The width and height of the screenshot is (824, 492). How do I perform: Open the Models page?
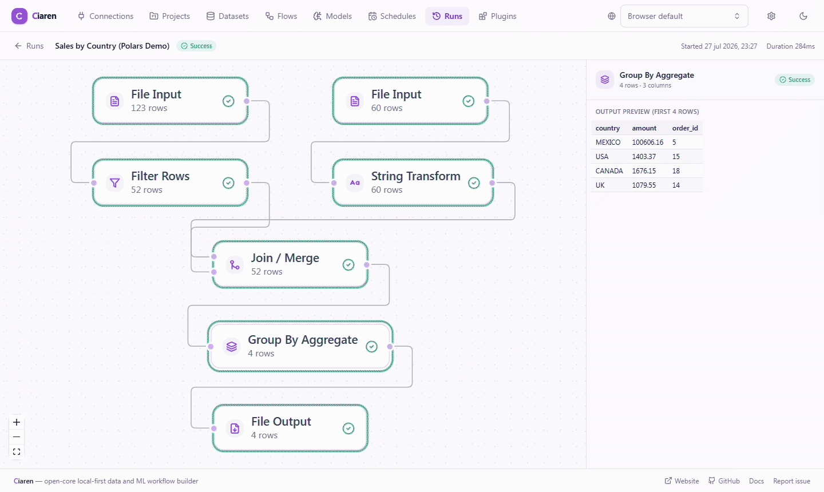tap(333, 16)
